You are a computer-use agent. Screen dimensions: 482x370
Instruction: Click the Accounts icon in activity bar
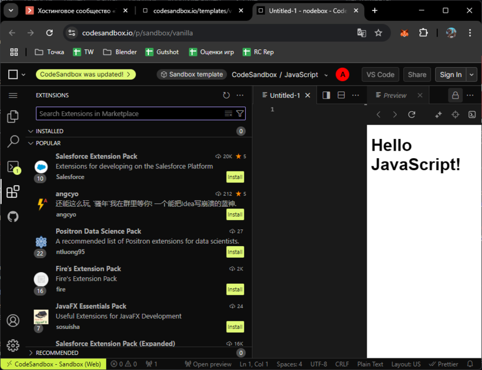pyautogui.click(x=13, y=320)
